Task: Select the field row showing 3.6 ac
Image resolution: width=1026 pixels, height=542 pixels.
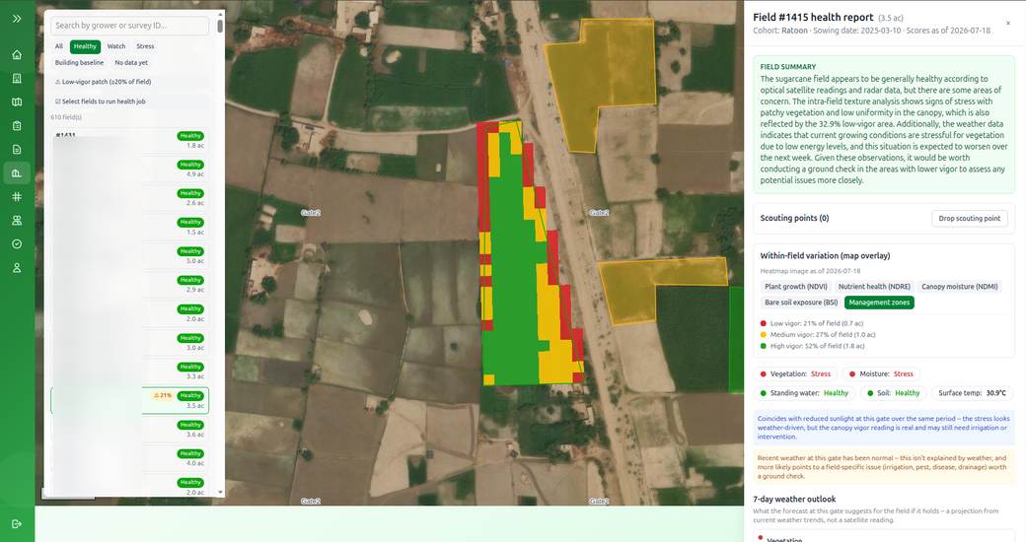Action: pyautogui.click(x=129, y=430)
